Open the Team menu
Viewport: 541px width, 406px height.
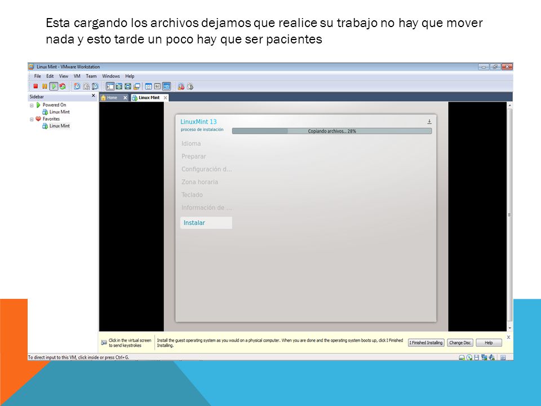coord(91,76)
